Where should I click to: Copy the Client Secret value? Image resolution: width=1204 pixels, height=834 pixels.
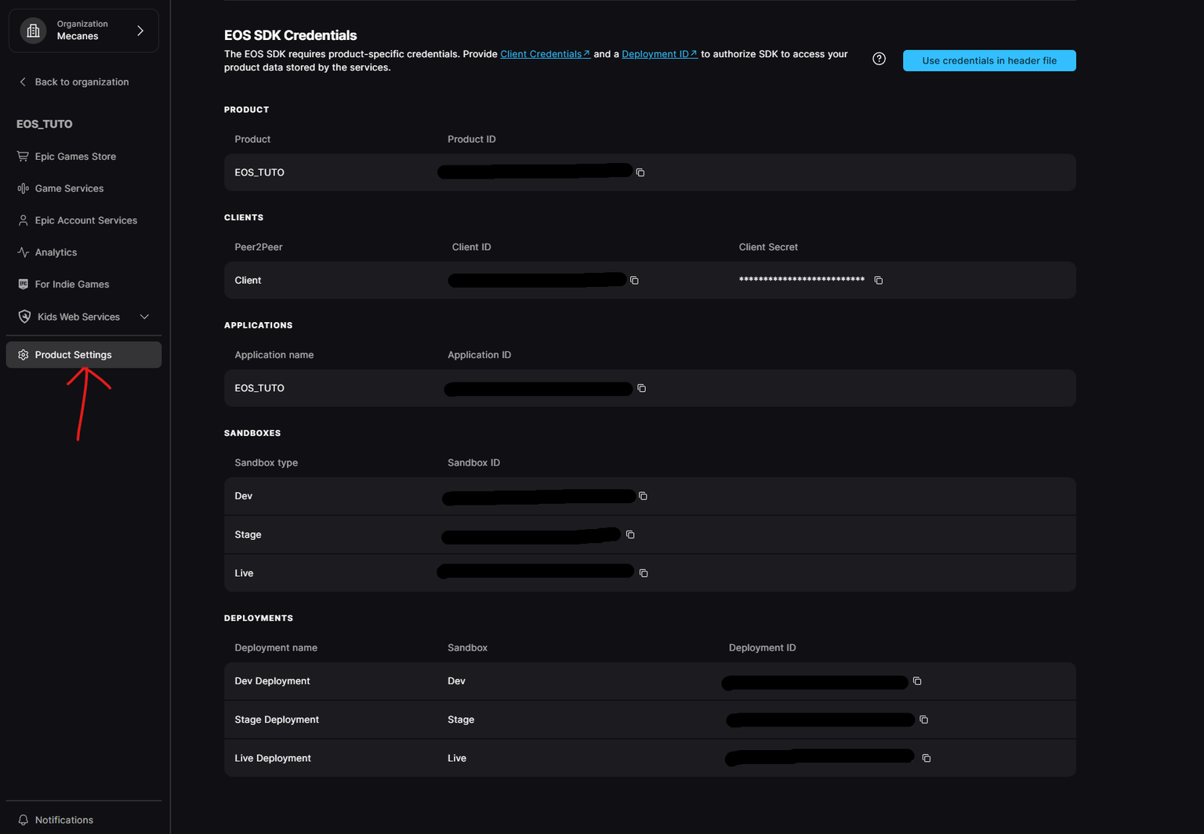pos(878,281)
